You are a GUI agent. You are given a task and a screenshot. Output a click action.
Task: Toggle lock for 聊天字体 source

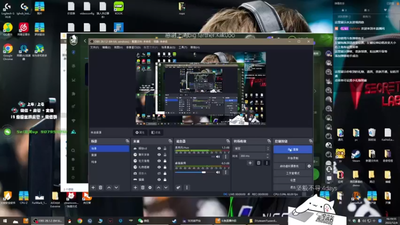(x=165, y=154)
